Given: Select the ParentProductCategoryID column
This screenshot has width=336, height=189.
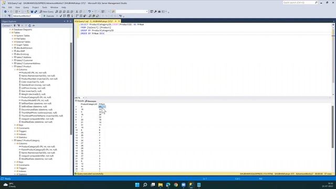Looking at the screenshot, I should pyautogui.click(x=39, y=150).
